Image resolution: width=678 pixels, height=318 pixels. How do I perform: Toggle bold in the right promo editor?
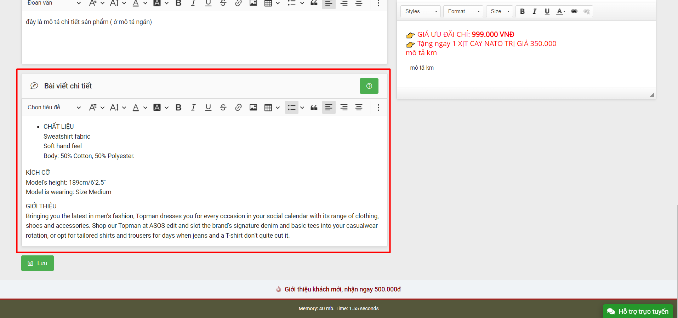[522, 11]
